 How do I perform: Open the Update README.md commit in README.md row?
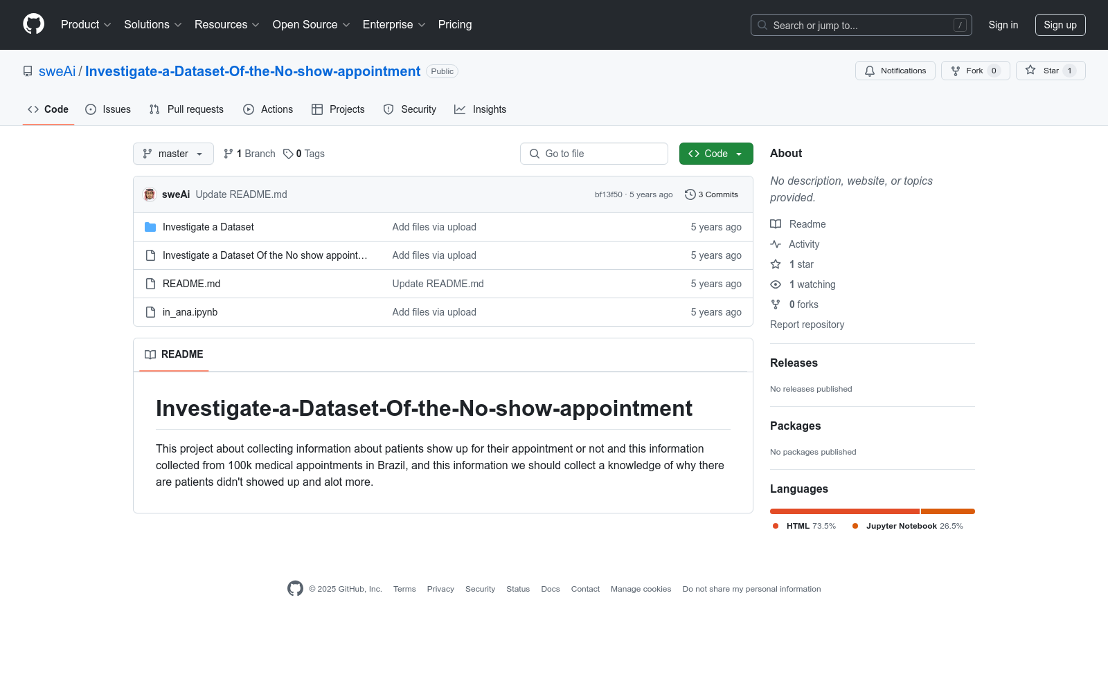point(438,284)
